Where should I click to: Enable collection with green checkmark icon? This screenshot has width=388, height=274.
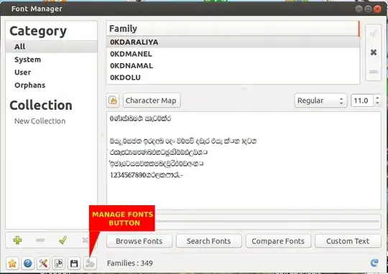tap(63, 240)
